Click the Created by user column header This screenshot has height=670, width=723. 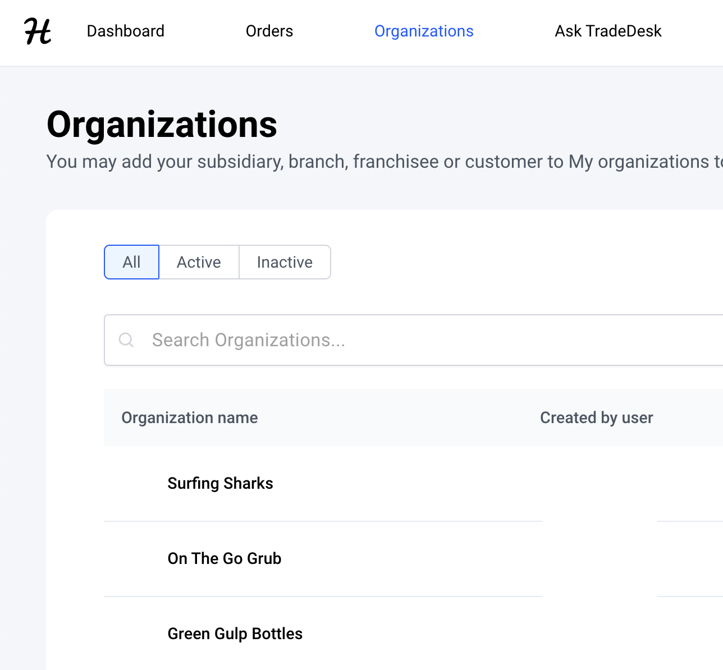(597, 417)
